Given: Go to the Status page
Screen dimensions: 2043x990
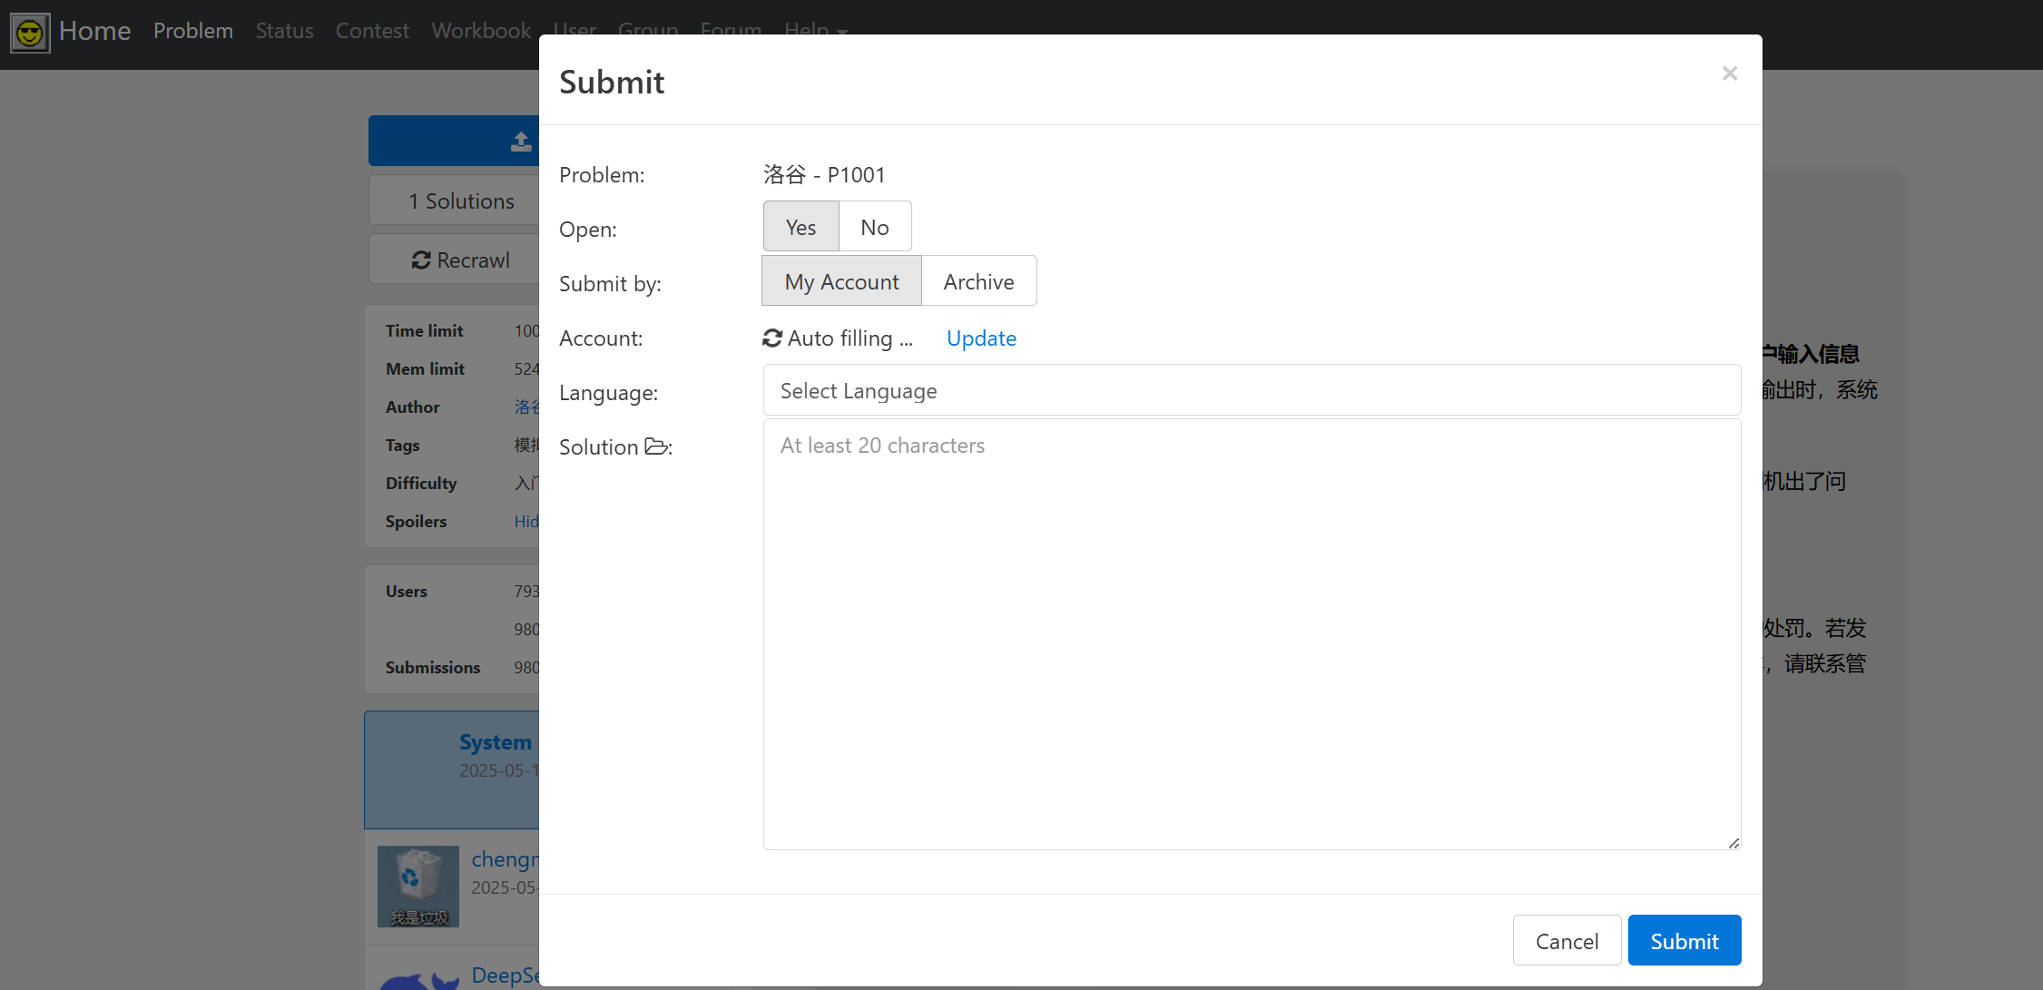Looking at the screenshot, I should [x=284, y=31].
